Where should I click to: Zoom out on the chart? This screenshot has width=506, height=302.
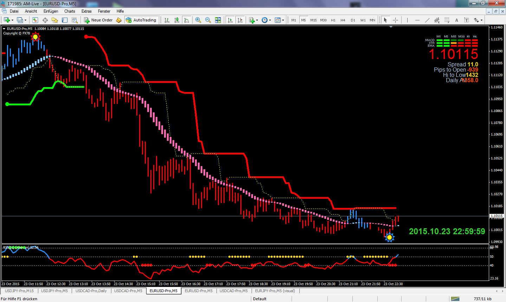pos(208,20)
